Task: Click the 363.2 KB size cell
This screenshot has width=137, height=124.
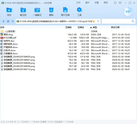Action: [x=72, y=69]
